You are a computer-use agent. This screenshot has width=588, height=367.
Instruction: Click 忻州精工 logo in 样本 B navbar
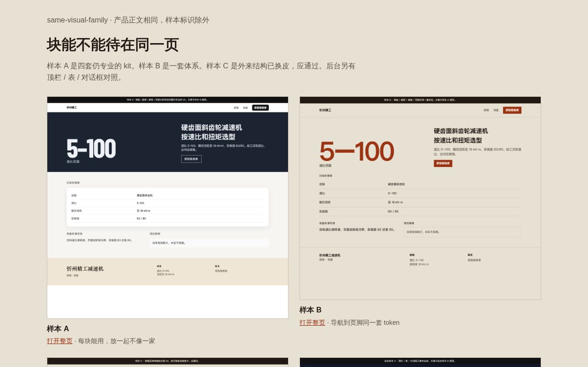click(x=325, y=110)
